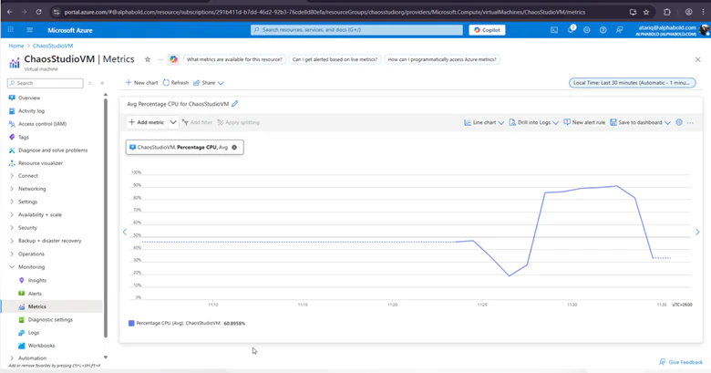711x373 pixels.
Task: Click 'What metrics are available' suggestion
Action: click(x=234, y=59)
